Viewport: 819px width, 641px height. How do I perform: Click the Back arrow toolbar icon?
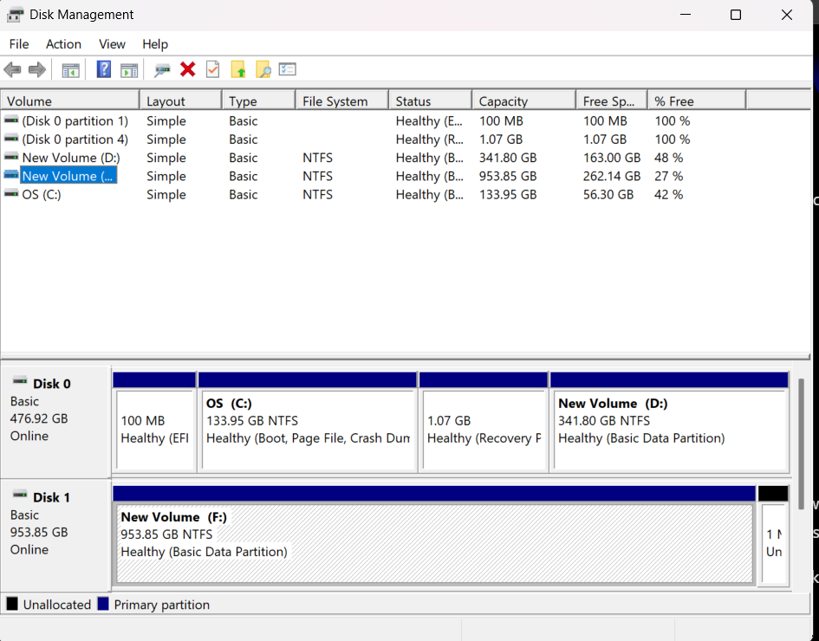[12, 69]
